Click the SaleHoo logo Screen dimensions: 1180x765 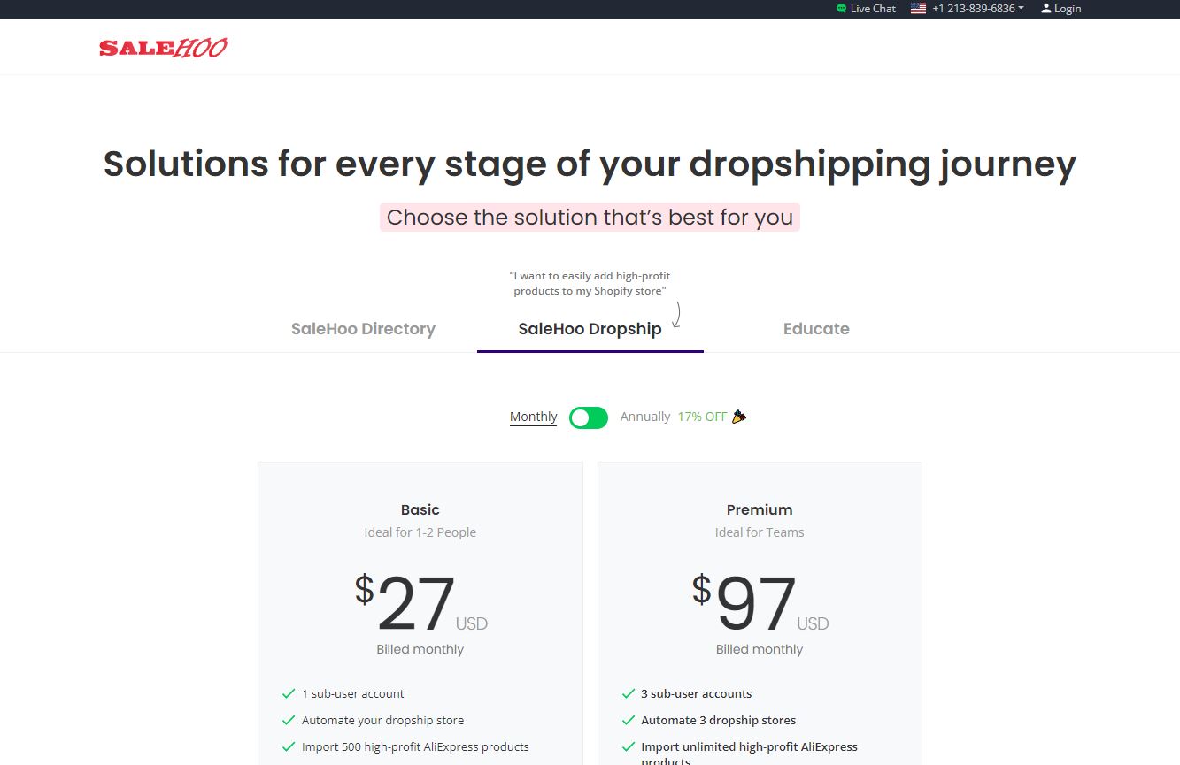click(x=163, y=48)
